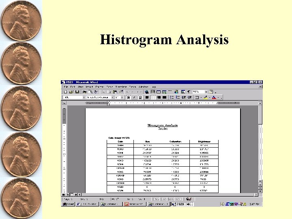Toggle Underline formatting
Screen dimensions: 292x219
point(140,97)
